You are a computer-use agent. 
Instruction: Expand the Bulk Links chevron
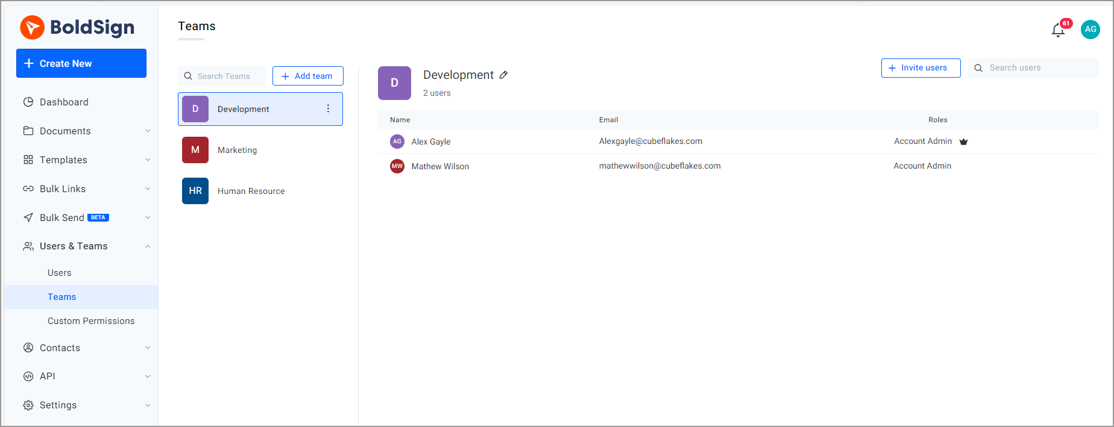tap(148, 189)
